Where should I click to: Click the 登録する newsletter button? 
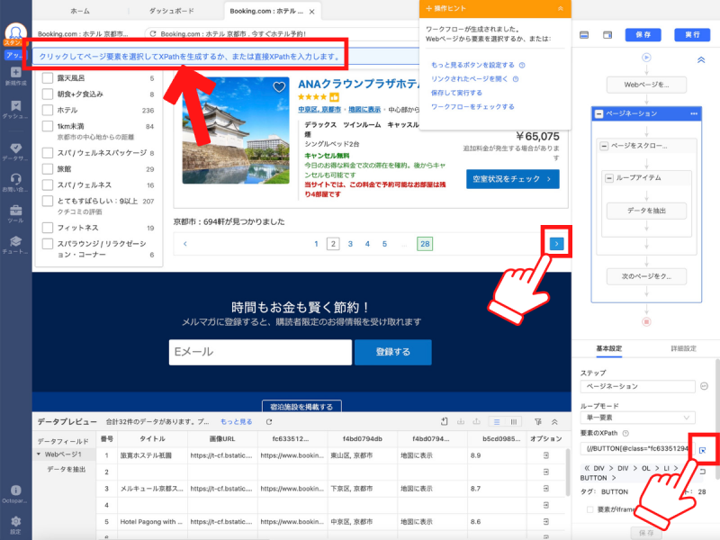pos(392,352)
